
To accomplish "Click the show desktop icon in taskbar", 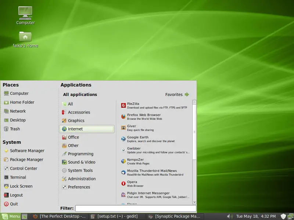I will (x=24, y=217).
